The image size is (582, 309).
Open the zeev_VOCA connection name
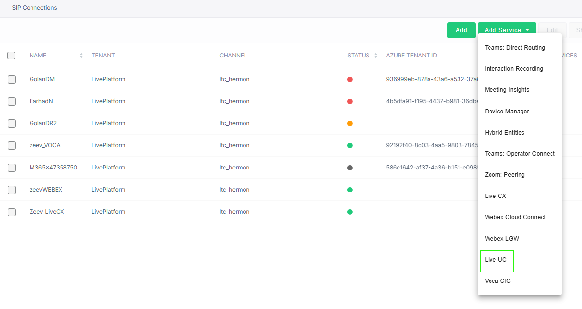(x=45, y=145)
